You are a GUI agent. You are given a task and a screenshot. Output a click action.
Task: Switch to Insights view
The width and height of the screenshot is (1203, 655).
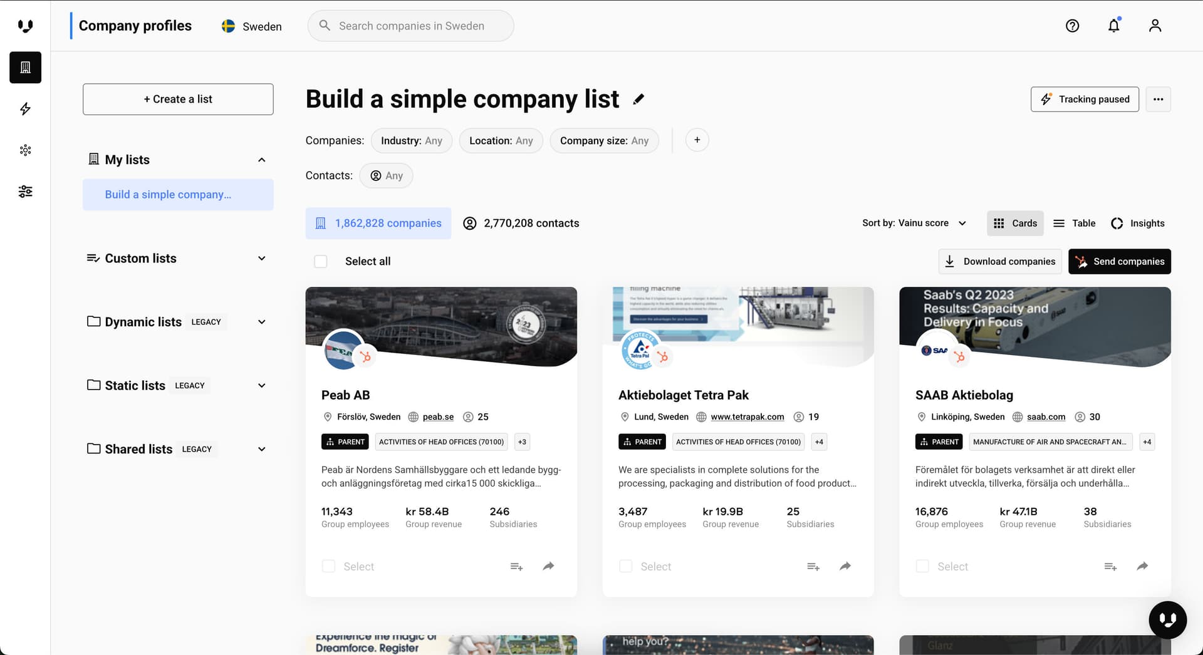coord(1137,224)
